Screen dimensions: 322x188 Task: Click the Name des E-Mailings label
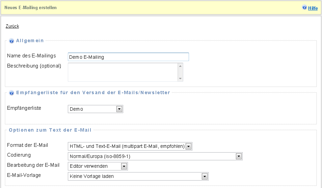click(31, 56)
